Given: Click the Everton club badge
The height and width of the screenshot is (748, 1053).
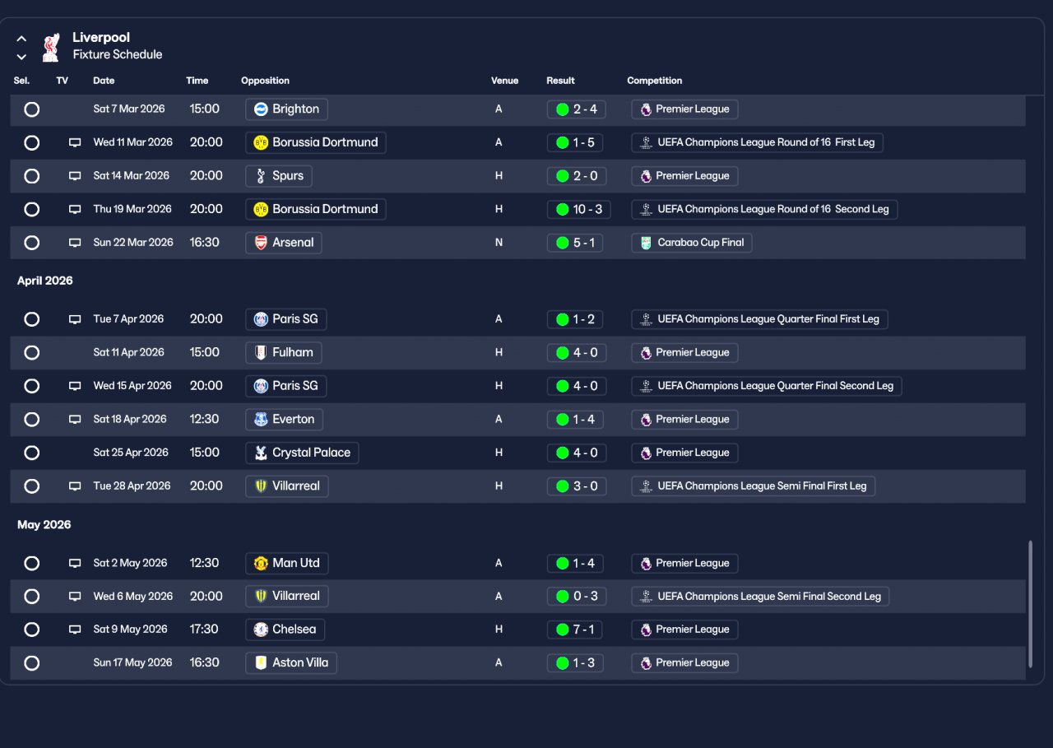Looking at the screenshot, I should pos(261,420).
